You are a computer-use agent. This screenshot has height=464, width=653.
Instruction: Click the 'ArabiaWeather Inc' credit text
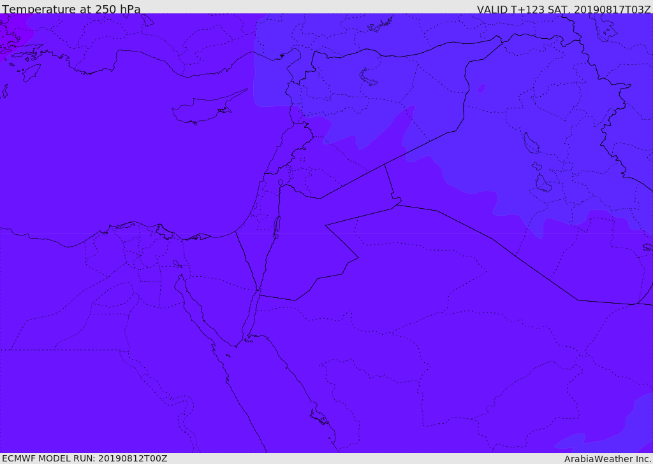tap(607, 459)
